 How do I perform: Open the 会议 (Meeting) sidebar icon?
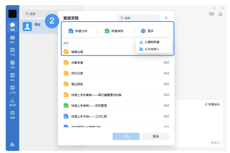(x=12, y=77)
